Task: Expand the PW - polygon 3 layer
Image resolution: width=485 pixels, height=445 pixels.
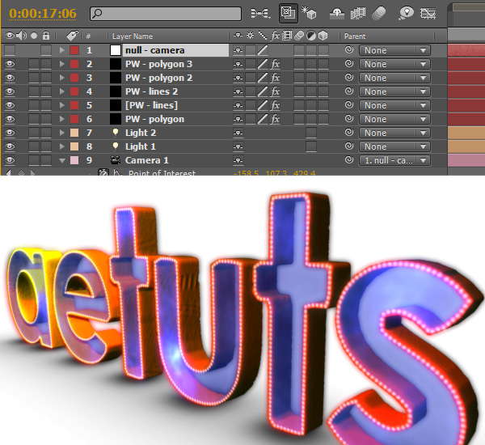Action: [x=62, y=64]
